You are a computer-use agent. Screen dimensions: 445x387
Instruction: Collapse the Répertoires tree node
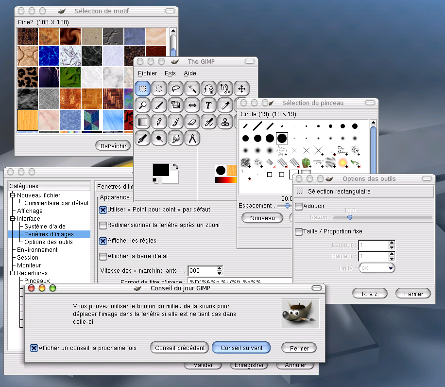tap(12, 273)
